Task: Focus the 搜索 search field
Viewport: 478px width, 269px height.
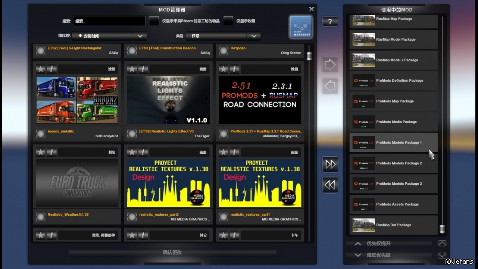Action: pos(109,21)
